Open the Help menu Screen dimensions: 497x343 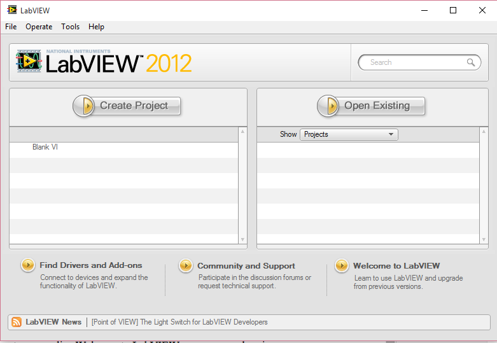[96, 27]
